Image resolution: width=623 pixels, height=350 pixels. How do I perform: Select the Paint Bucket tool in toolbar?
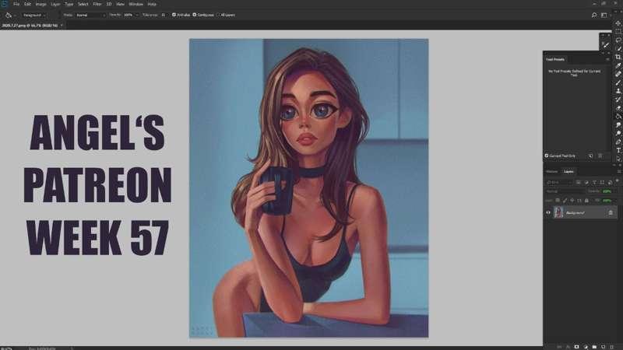click(x=618, y=116)
